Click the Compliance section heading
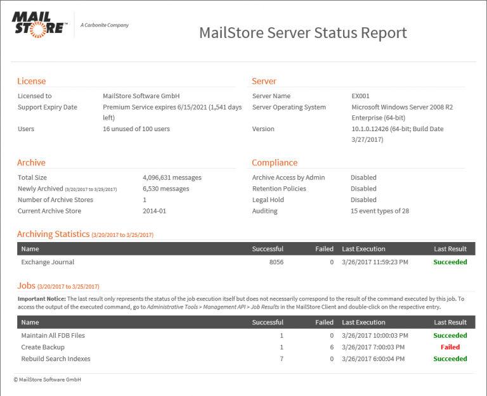Viewport: 487px width, 396px height. pos(275,163)
